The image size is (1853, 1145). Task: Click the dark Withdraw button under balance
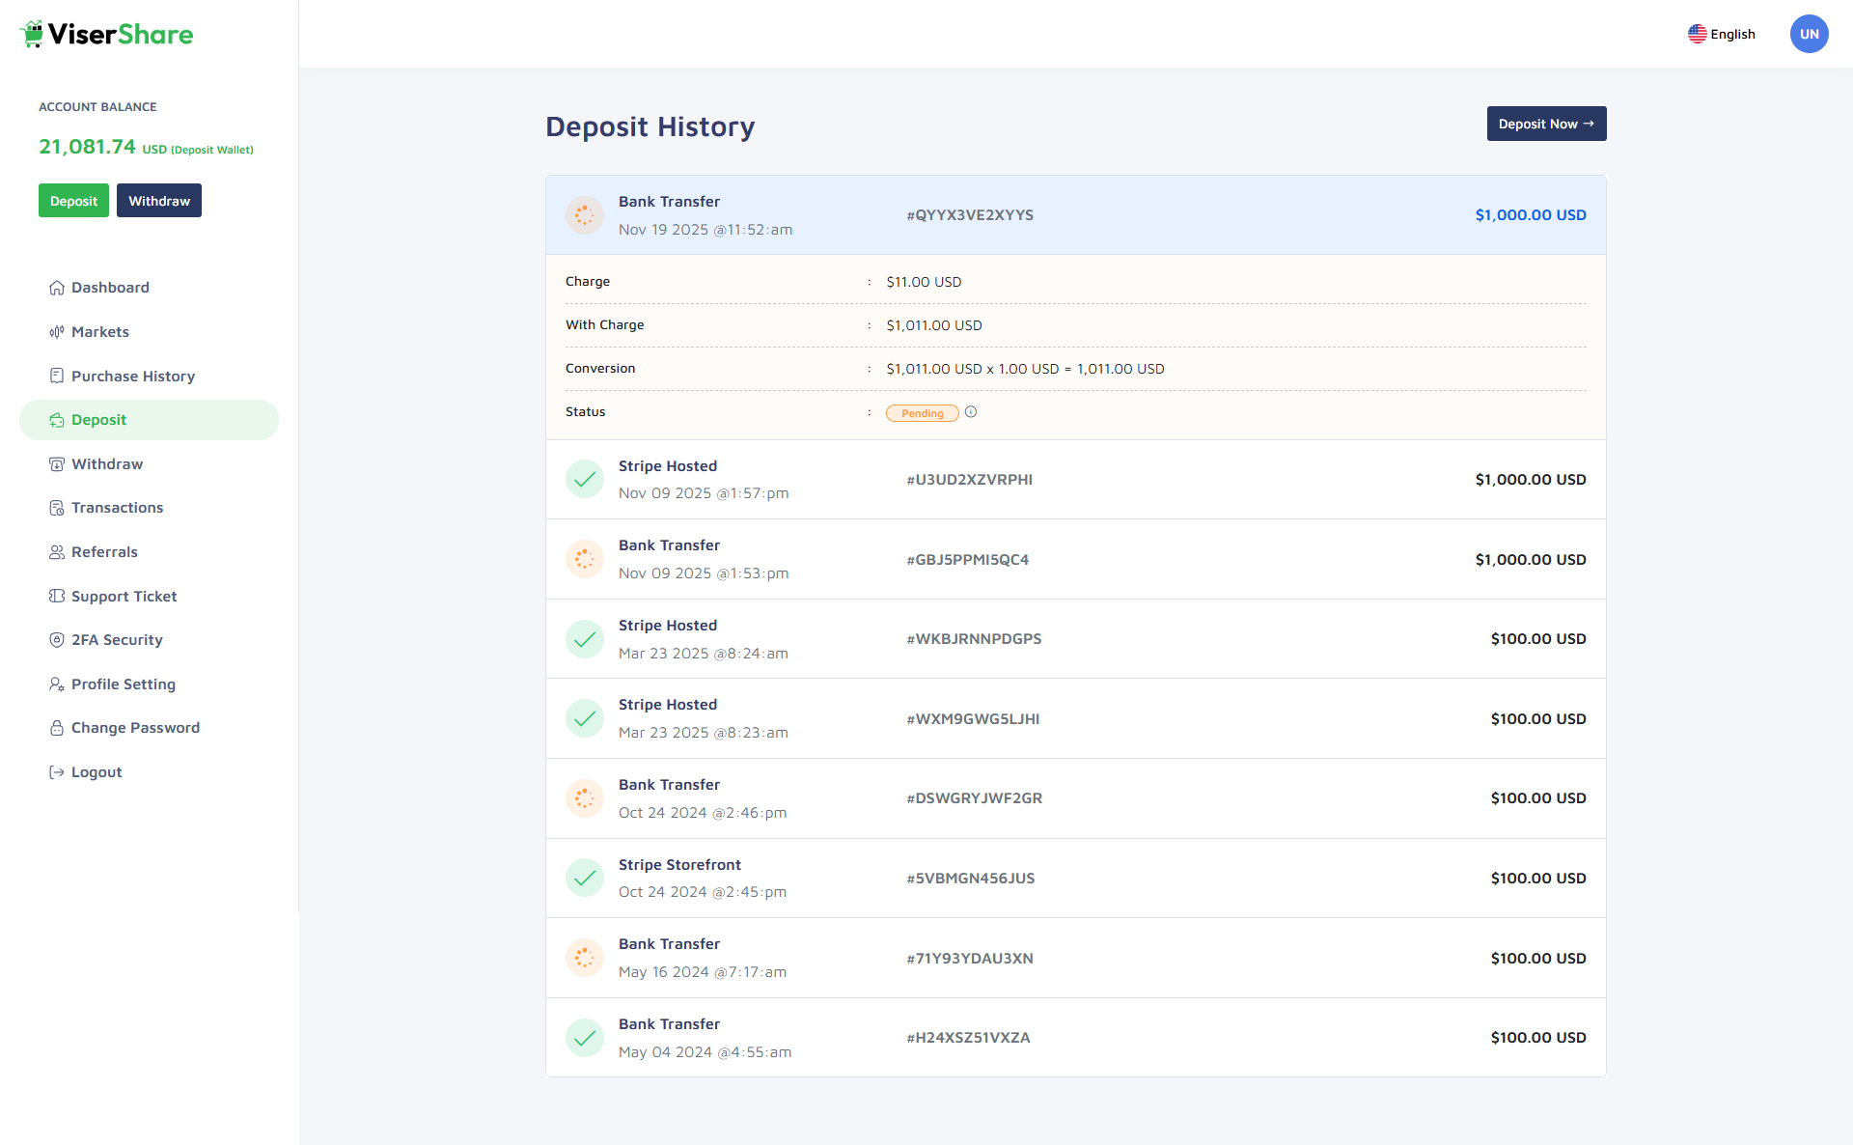[159, 201]
